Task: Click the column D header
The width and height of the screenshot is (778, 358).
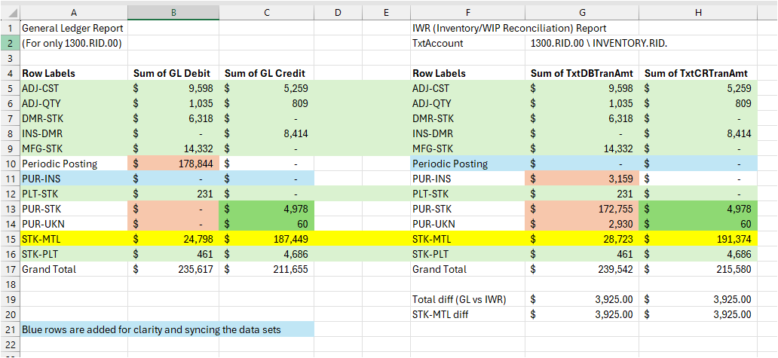Action: tap(337, 12)
